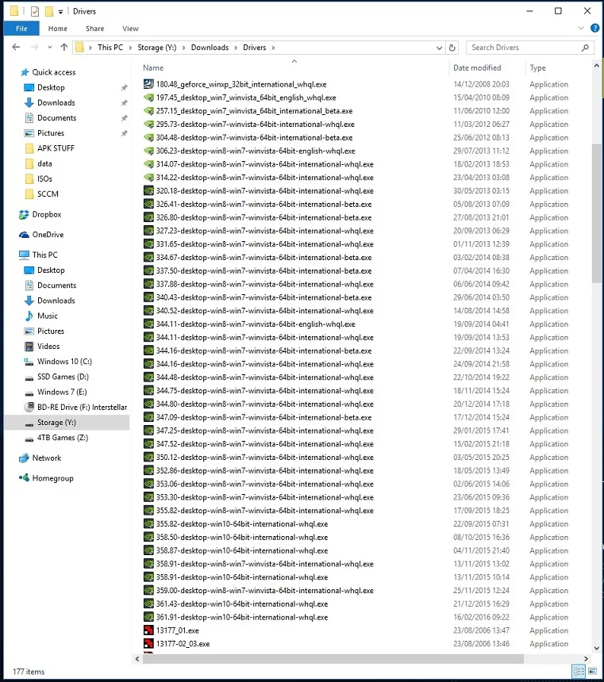Open Explorer help question mark
The width and height of the screenshot is (604, 682).
[x=594, y=29]
